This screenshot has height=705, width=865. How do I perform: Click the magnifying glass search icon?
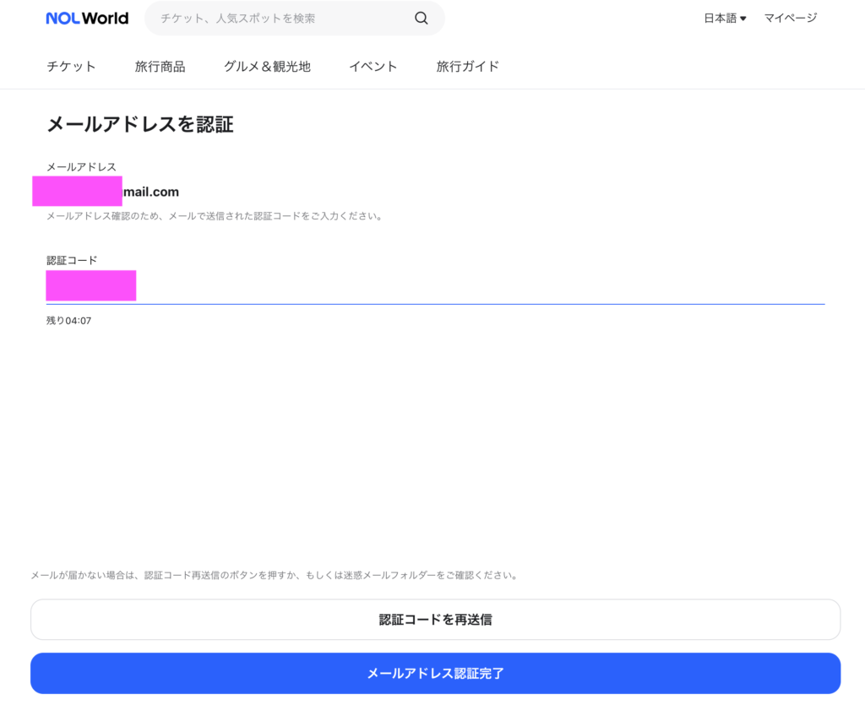[421, 19]
